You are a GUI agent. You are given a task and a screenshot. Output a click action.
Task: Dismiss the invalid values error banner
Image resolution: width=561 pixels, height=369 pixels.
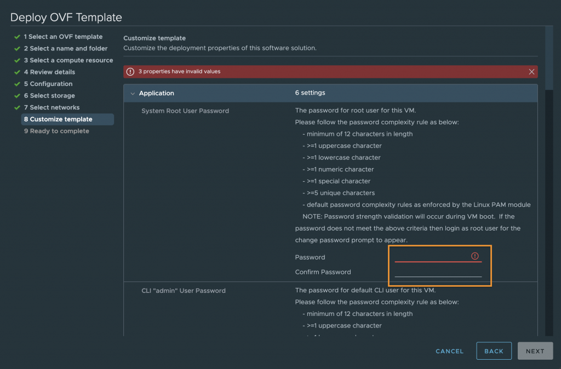531,72
